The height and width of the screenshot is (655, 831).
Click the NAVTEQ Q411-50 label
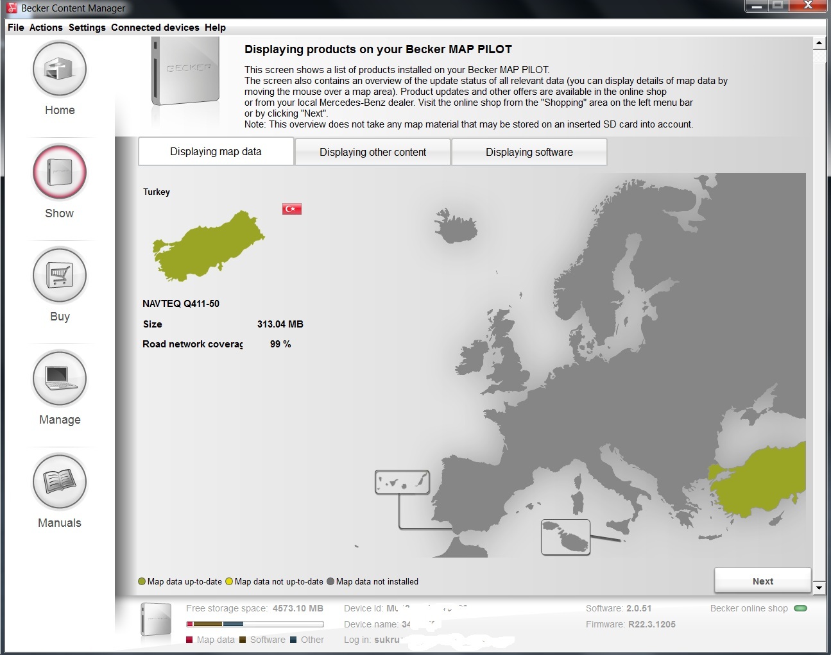[x=181, y=304]
